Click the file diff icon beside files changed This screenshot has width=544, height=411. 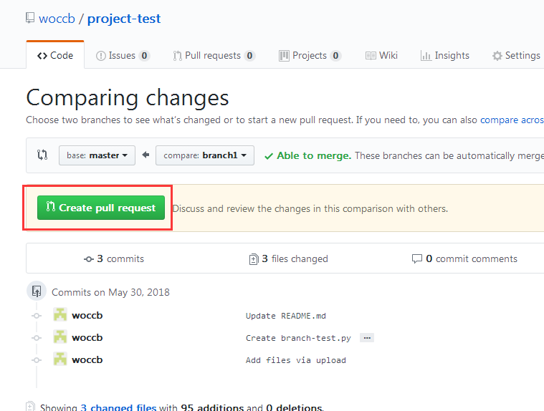(x=254, y=259)
